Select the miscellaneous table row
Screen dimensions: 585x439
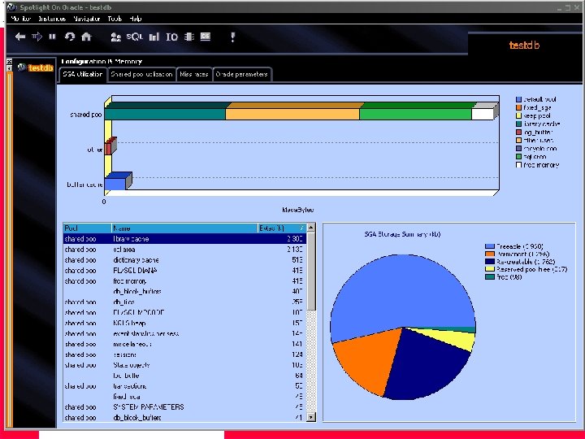coord(184,344)
